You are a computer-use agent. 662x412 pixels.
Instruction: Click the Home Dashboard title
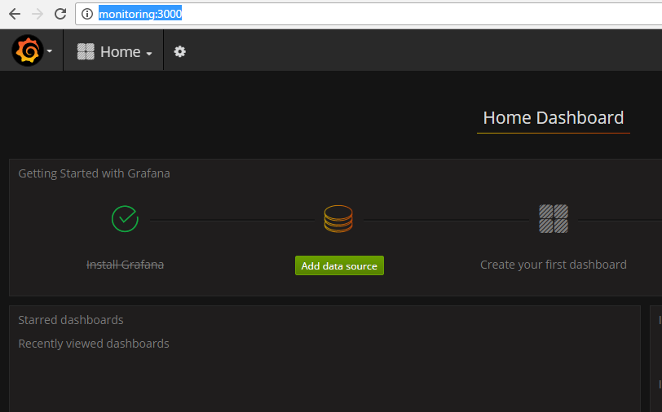click(x=554, y=117)
